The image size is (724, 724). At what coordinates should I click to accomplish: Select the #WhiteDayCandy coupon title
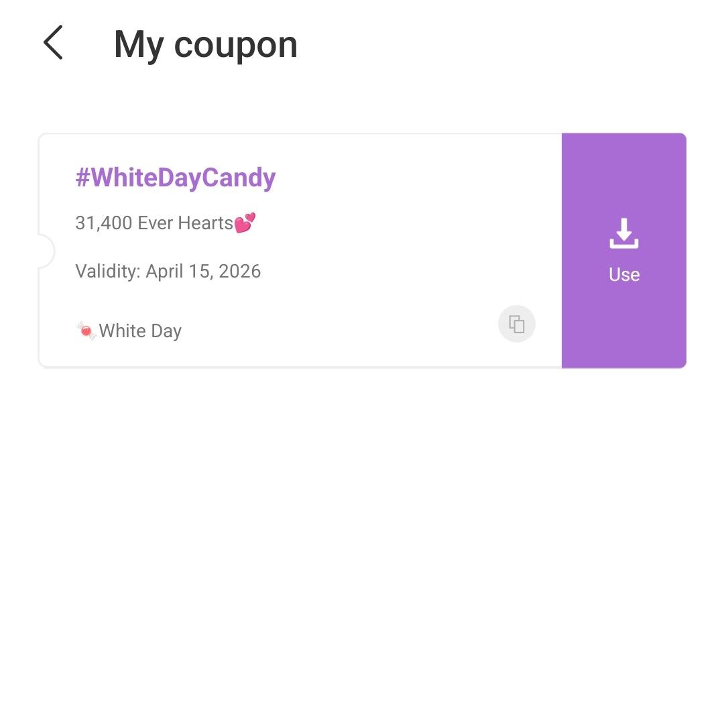point(176,178)
